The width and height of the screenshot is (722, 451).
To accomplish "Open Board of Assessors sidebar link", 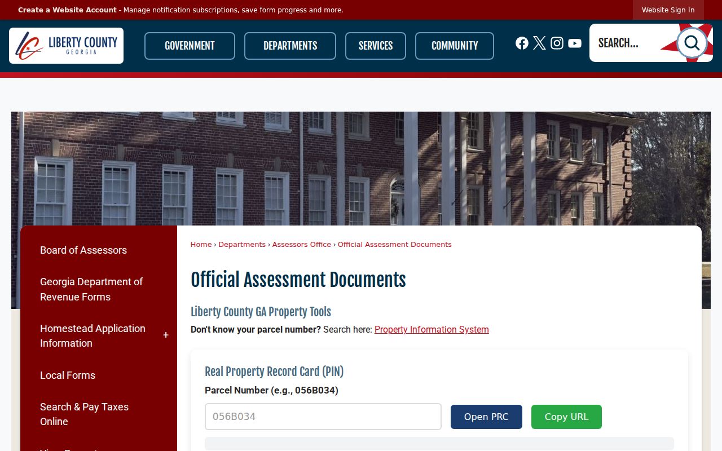I will [x=83, y=250].
